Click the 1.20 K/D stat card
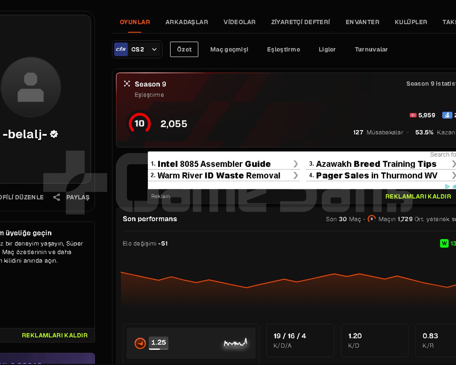The height and width of the screenshot is (365, 456). tap(375, 340)
